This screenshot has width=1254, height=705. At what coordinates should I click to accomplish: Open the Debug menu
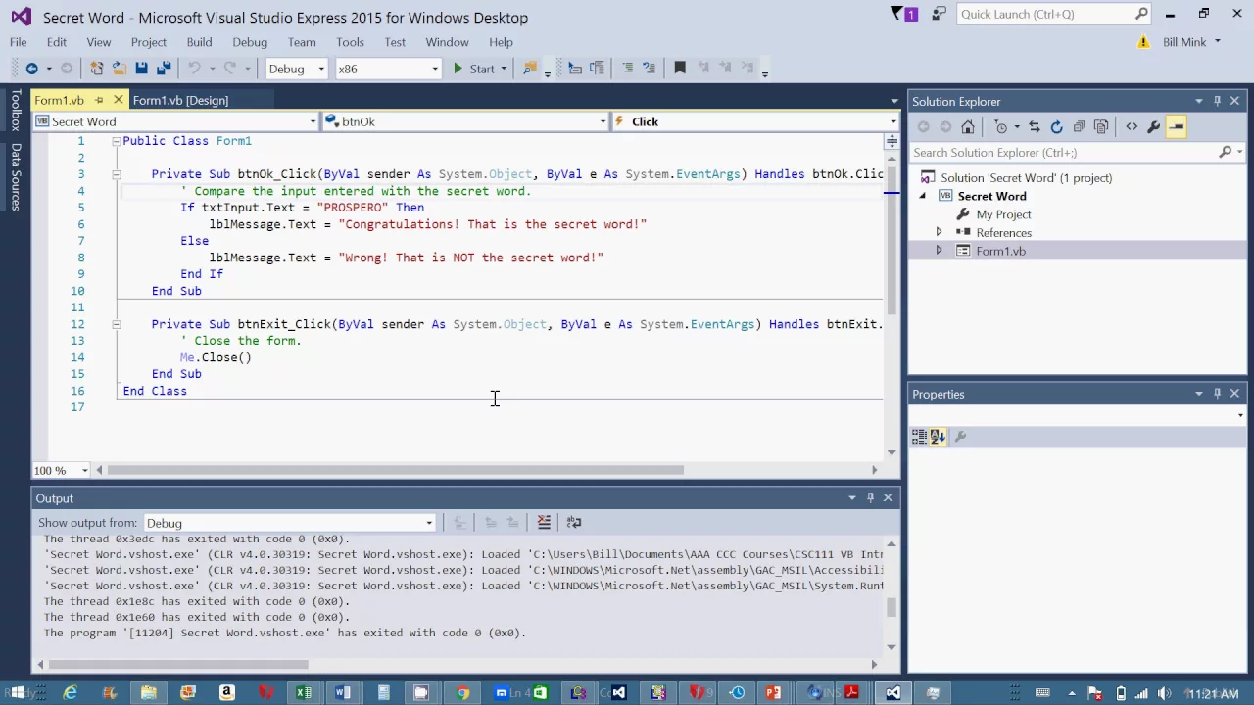coord(250,42)
